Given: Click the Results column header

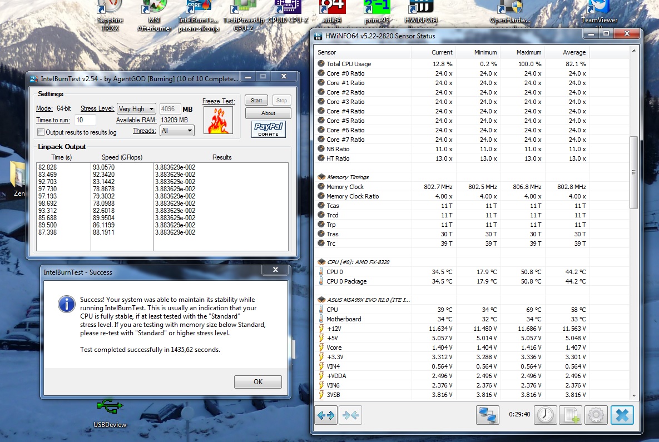Looking at the screenshot, I should pos(222,157).
